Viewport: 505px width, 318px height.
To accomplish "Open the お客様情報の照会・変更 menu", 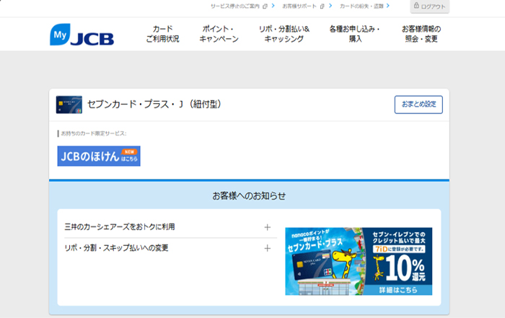I will (x=421, y=34).
